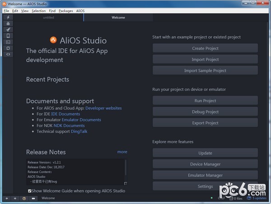Click the orange circular icon in status bar
This screenshot has width=271, height=204.
tap(24, 199)
